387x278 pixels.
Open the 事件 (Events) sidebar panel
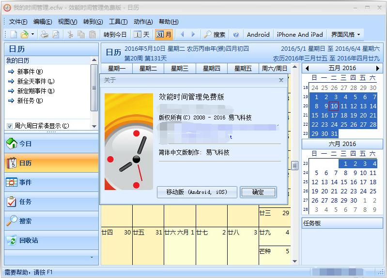[x=51, y=182]
